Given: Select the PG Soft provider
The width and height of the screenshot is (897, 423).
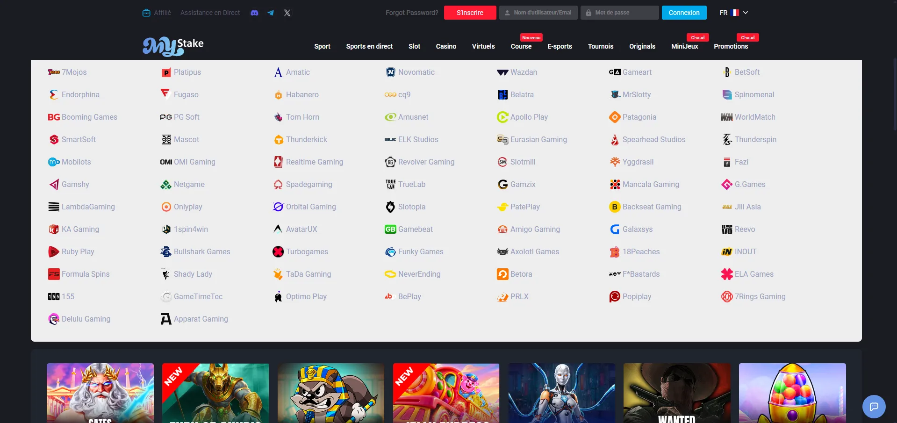Looking at the screenshot, I should [180, 117].
